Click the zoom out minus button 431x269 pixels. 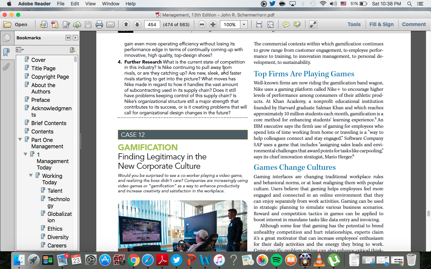202,25
